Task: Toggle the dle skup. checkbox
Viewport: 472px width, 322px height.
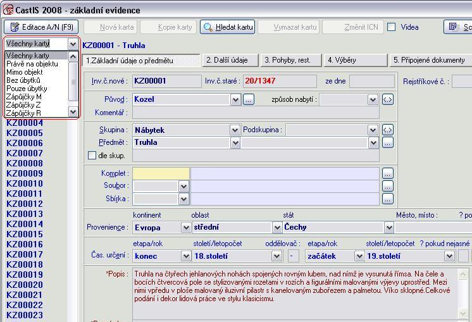Action: coord(92,155)
